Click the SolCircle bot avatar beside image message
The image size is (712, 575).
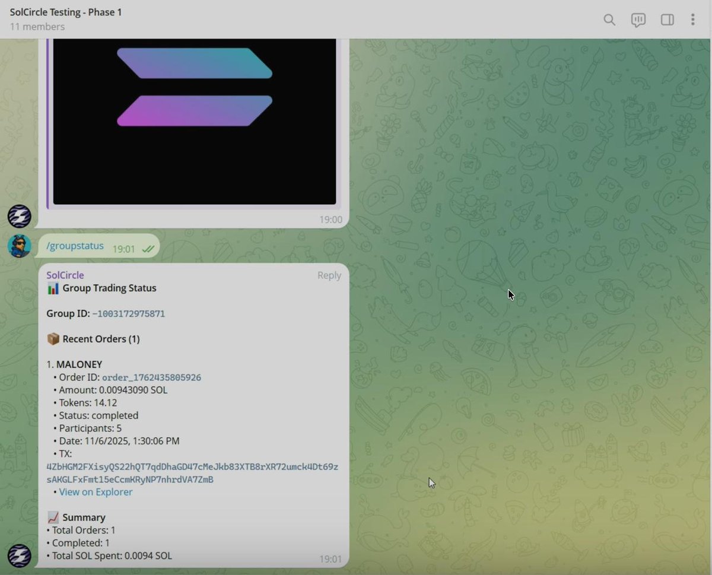19,216
